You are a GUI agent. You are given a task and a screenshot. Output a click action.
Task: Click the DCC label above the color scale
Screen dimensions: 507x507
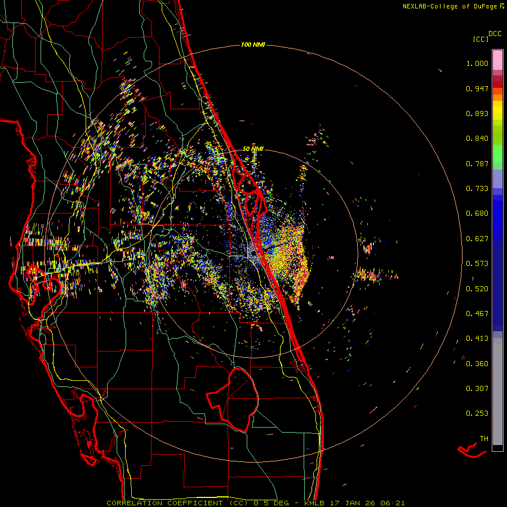tap(495, 34)
